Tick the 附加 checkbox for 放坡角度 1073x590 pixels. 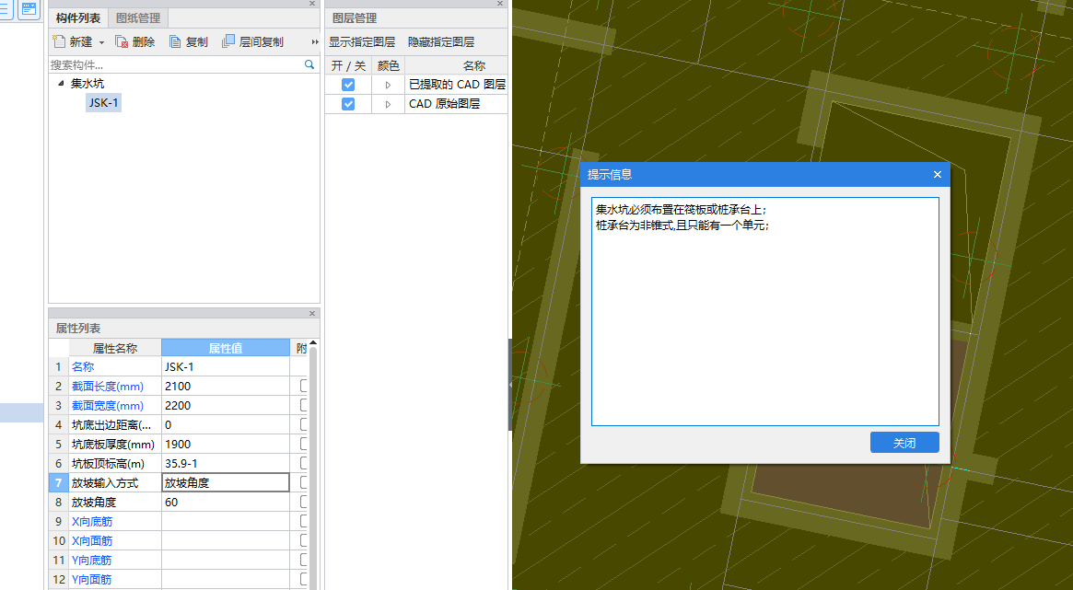[x=304, y=502]
